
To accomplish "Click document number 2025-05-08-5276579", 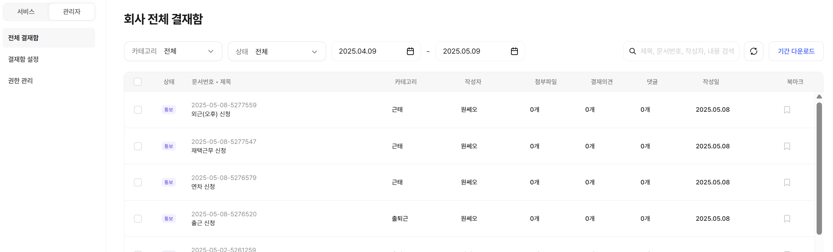I will click(224, 178).
